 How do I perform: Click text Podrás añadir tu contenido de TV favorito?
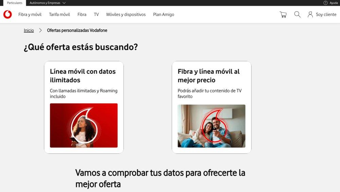coord(210,93)
